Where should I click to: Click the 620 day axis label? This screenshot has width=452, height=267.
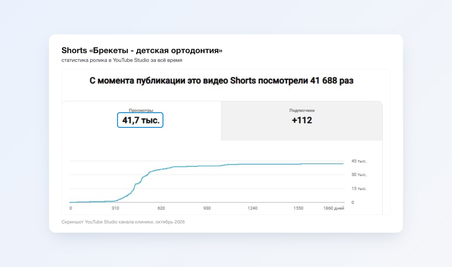pos(161,208)
